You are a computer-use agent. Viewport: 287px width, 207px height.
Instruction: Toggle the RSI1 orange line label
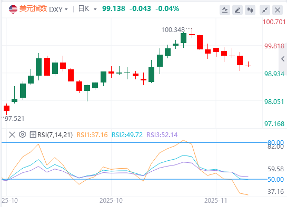[x=92, y=135]
